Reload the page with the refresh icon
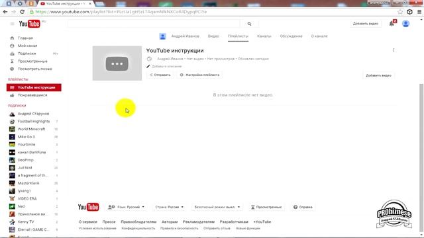The width and height of the screenshot is (424, 238). coord(22,12)
